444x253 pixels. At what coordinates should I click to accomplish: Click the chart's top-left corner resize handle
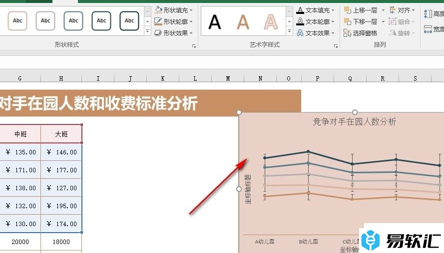[239, 113]
